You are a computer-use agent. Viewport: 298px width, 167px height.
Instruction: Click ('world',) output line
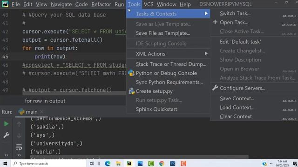(x=46, y=152)
